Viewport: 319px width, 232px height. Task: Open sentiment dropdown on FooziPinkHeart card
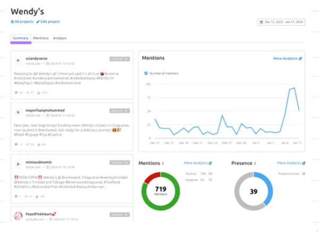click(120, 214)
